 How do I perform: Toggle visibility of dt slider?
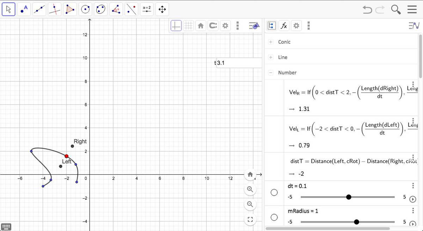pyautogui.click(x=274, y=193)
